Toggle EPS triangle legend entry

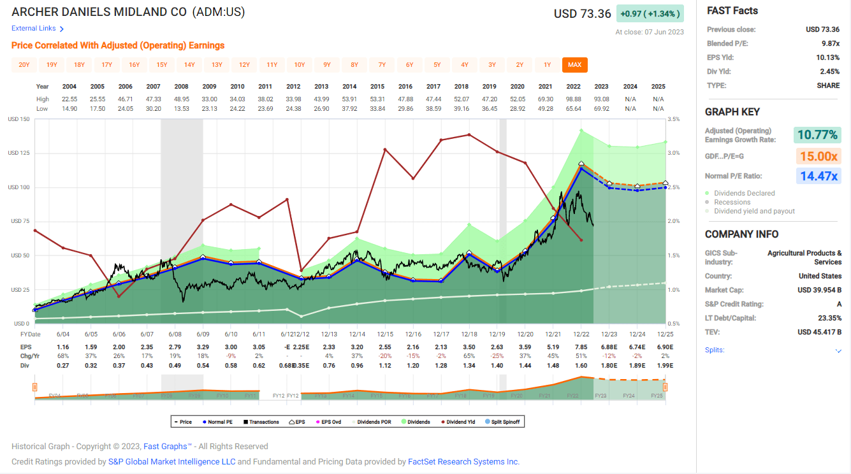[298, 422]
